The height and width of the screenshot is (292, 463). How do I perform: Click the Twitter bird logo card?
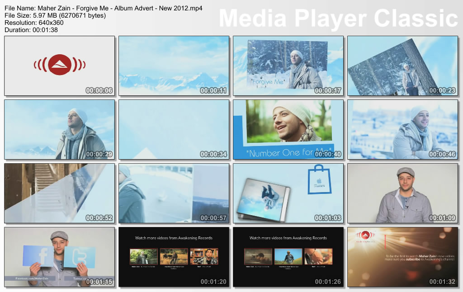pyautogui.click(x=80, y=257)
